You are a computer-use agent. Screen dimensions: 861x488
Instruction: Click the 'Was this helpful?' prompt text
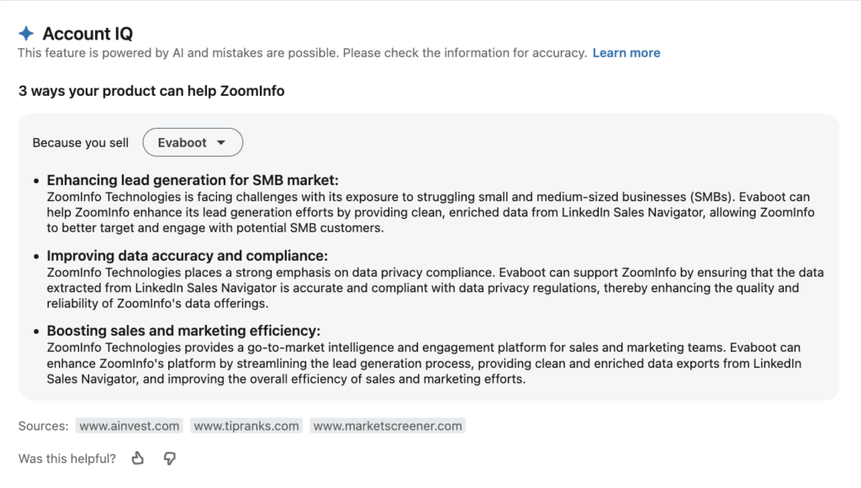pos(67,459)
